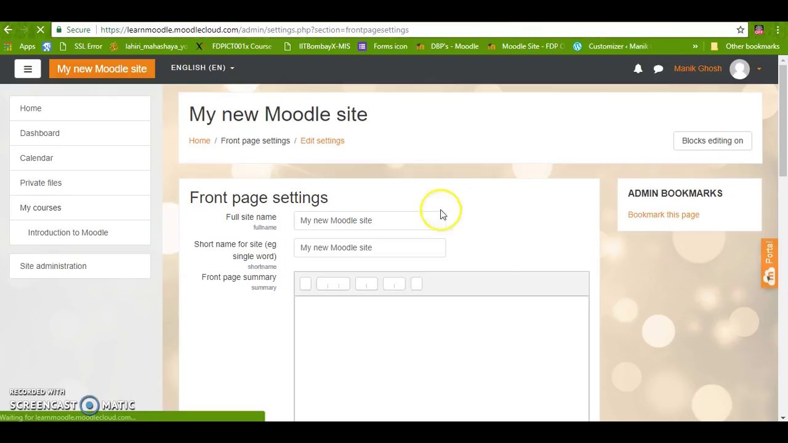
Task: Click Home breadcrumb link
Action: pyautogui.click(x=199, y=141)
